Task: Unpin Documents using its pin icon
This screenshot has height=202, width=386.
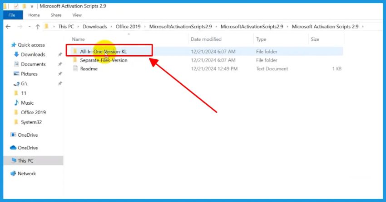Action: (x=60, y=64)
